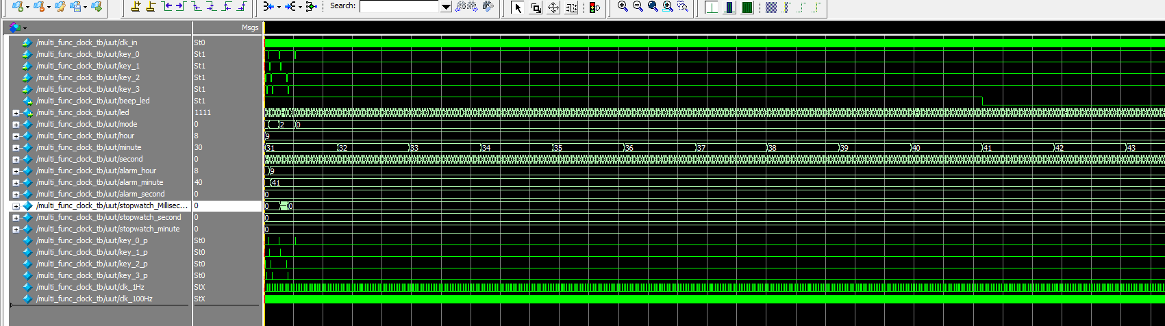Open dropdown next to first expanded-time icon
This screenshot has height=326, width=1165.
(x=279, y=7)
